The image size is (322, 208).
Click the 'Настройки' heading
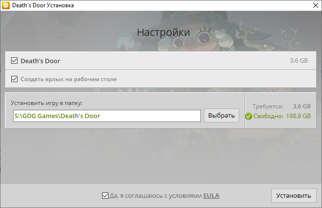point(163,33)
